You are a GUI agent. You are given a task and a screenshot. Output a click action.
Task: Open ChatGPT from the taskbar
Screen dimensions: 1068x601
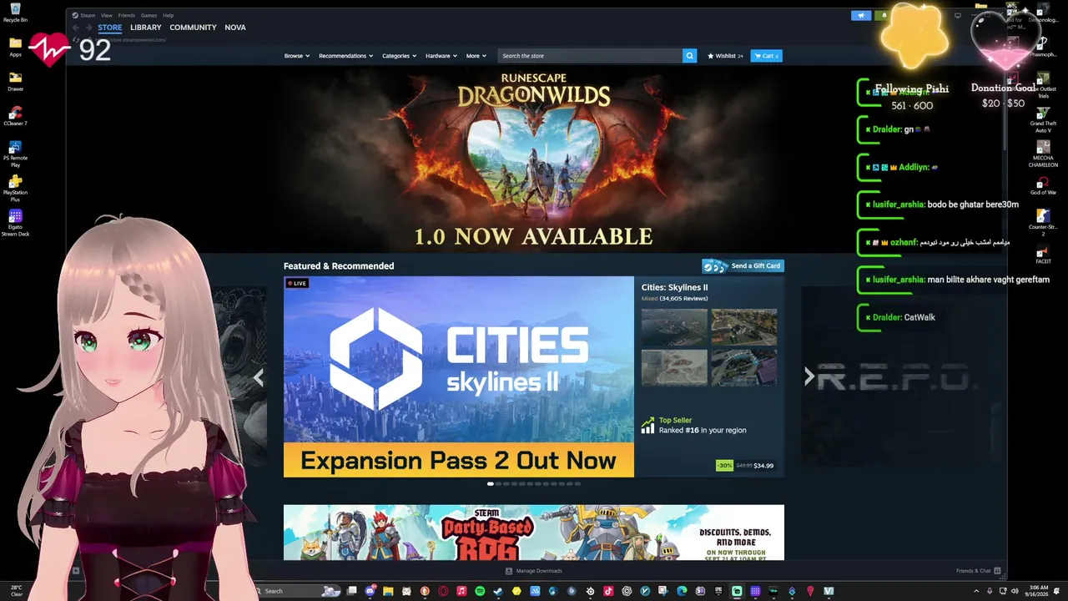(627, 591)
